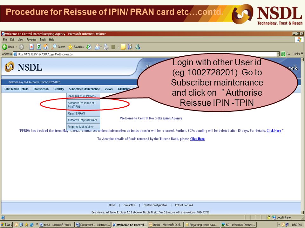Click the address bar URL field
305x228 pixels.
[x=146, y=54]
